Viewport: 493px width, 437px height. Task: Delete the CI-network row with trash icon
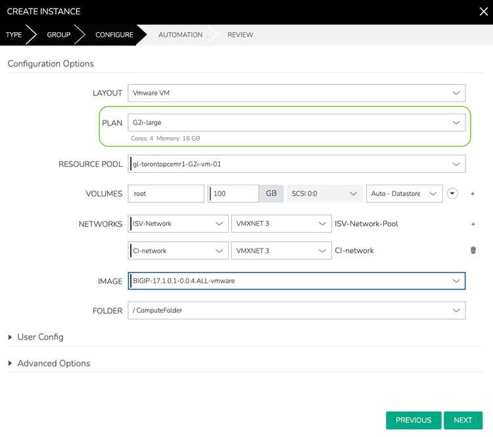tap(473, 250)
